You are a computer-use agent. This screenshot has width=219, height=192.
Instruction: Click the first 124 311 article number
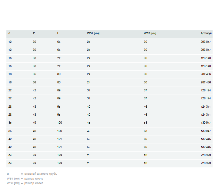(206, 107)
